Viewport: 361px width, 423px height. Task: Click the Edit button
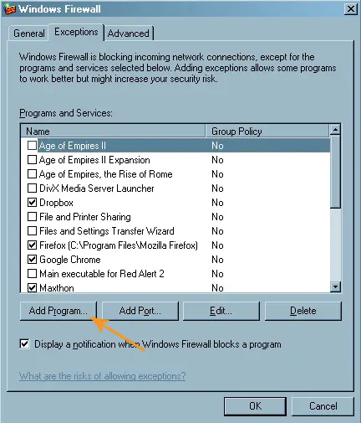pos(221,311)
